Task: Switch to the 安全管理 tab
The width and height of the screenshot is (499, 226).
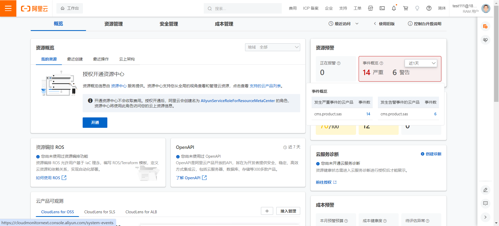Action: pos(169,24)
